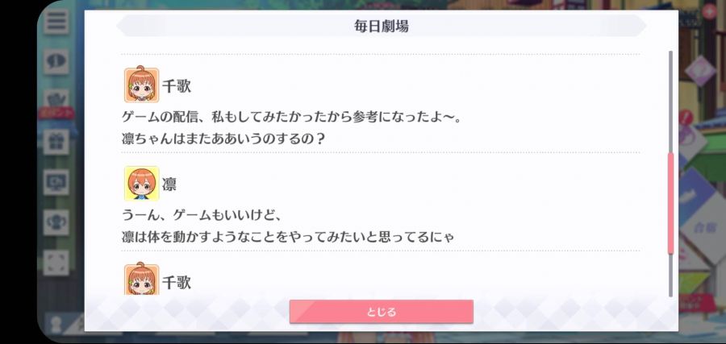Viewport: 726px width, 344px height.
Task: Open the notice speech bubble icon
Action: point(56,62)
